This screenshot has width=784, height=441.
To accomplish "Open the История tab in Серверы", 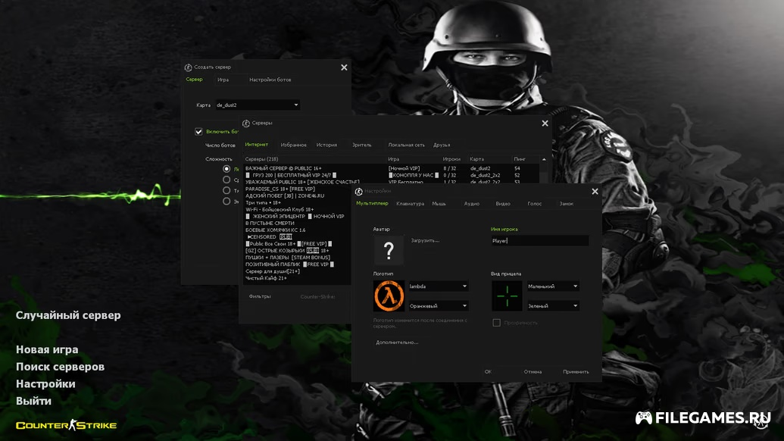I will tap(326, 145).
